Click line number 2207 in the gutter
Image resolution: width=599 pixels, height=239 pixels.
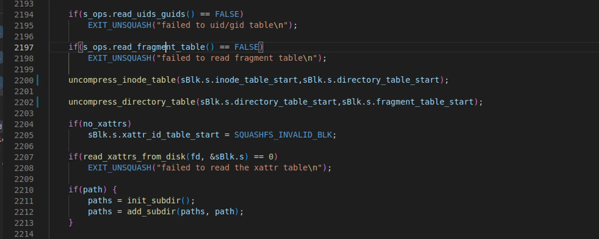click(24, 157)
